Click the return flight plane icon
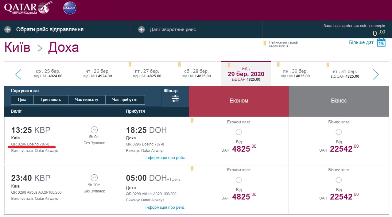This screenshot has height=217, width=392. [142, 29]
